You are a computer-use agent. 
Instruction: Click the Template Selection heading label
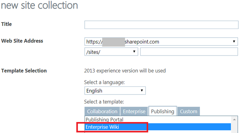click(x=24, y=71)
